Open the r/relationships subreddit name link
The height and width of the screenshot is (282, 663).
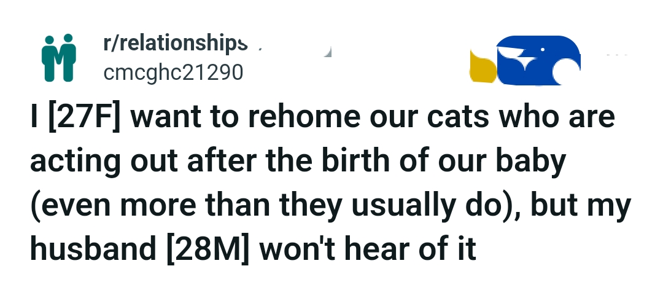tap(176, 44)
